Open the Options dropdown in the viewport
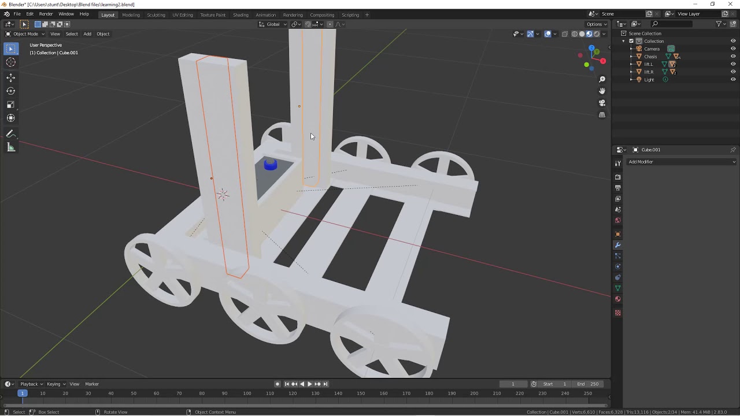740x416 pixels. pyautogui.click(x=597, y=24)
